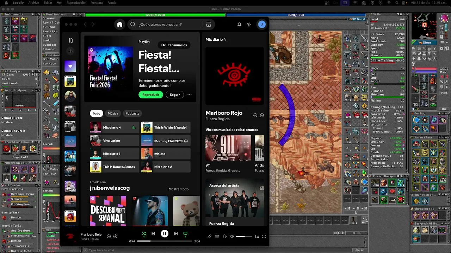This screenshot has height=253, width=451.
Task: Open the Descubrimiento Semanal card
Action: [108, 211]
